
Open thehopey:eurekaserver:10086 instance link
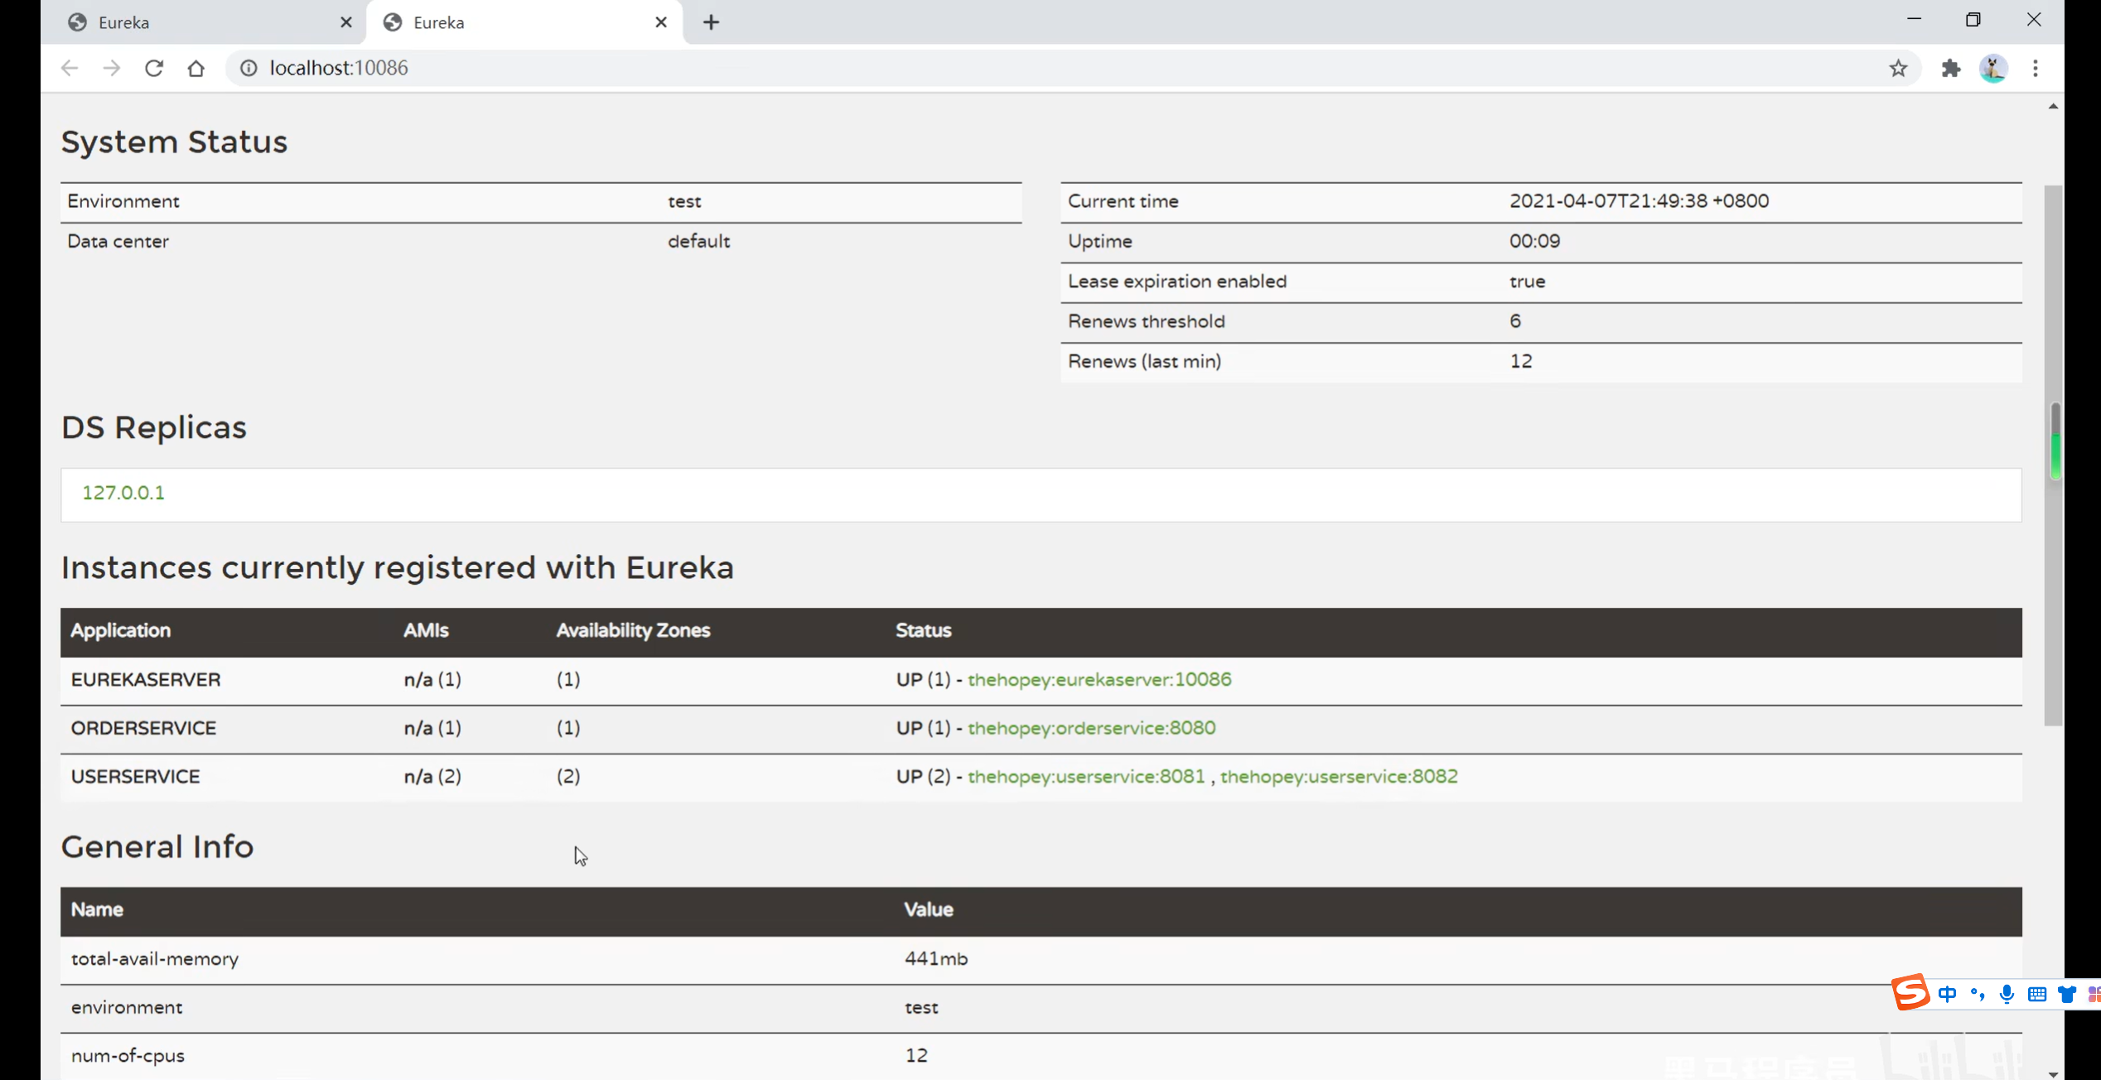pos(1099,679)
